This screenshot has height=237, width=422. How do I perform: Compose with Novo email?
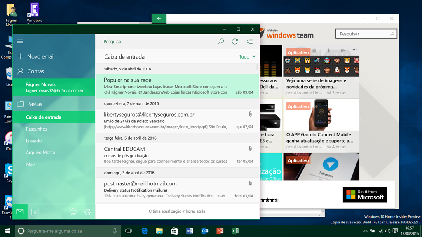tap(54, 56)
